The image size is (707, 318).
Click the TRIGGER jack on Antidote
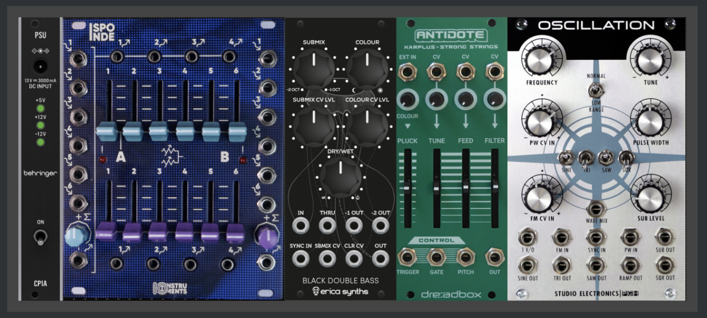tap(406, 257)
